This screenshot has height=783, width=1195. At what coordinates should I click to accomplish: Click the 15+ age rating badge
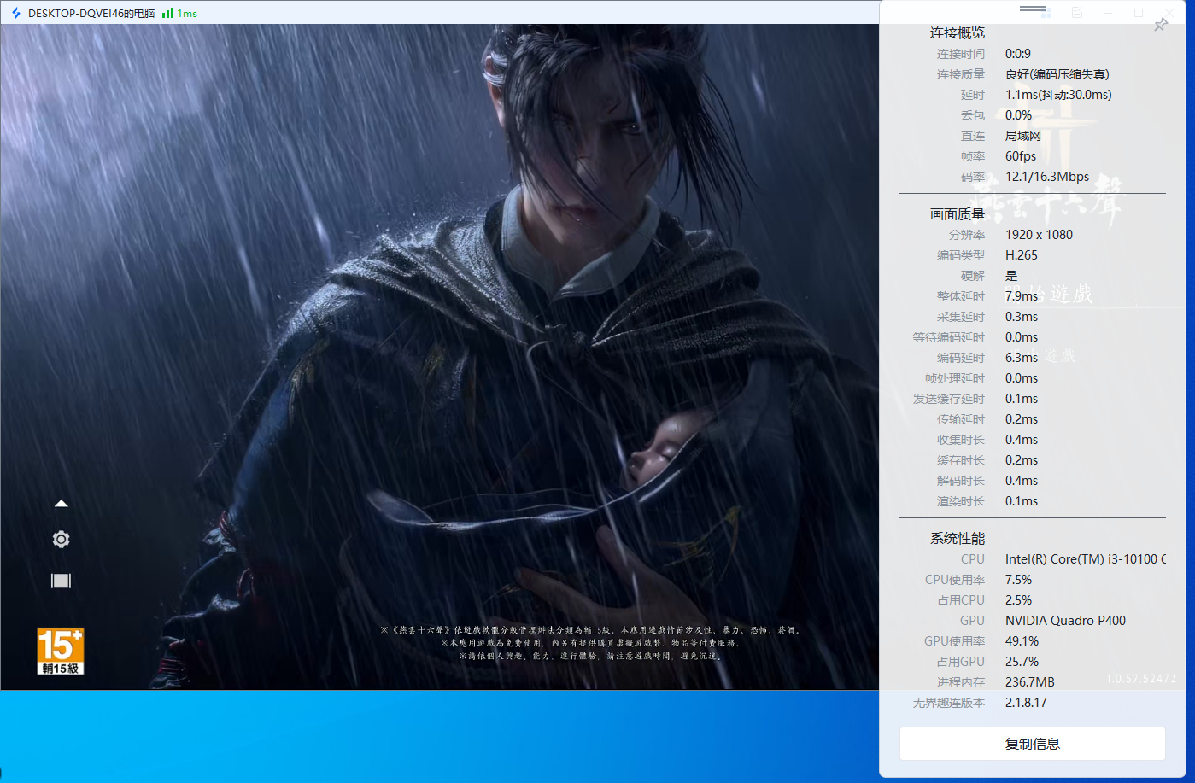point(61,651)
